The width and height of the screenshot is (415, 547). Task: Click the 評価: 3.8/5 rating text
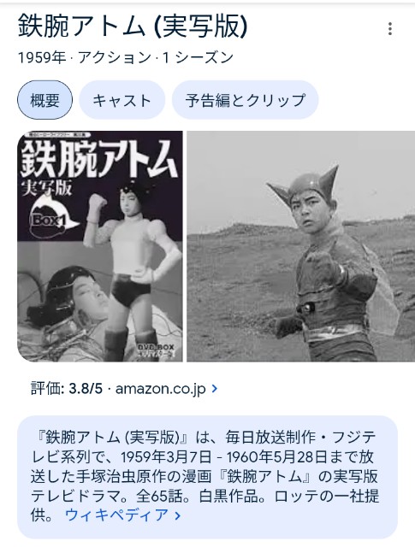(x=67, y=388)
